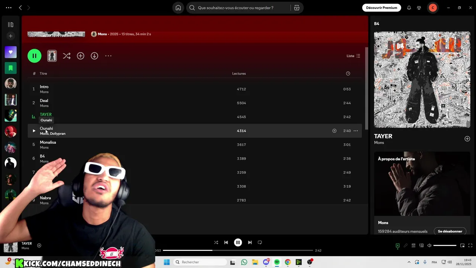Open Ounahi track title link
Screen dimensions: 476x268
pos(46,128)
